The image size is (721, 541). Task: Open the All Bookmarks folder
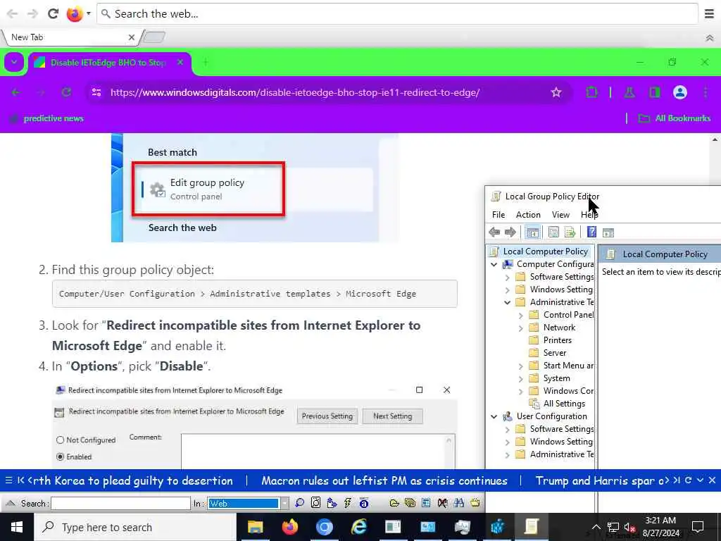674,118
